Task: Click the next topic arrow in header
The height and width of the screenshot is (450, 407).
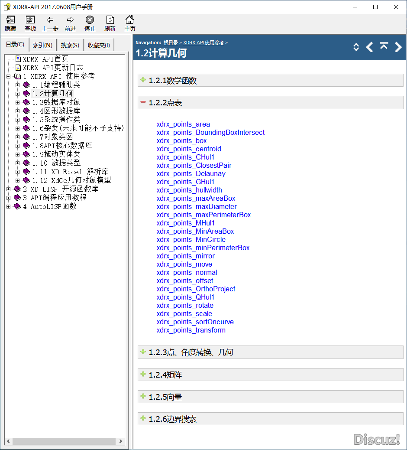Action: point(398,47)
